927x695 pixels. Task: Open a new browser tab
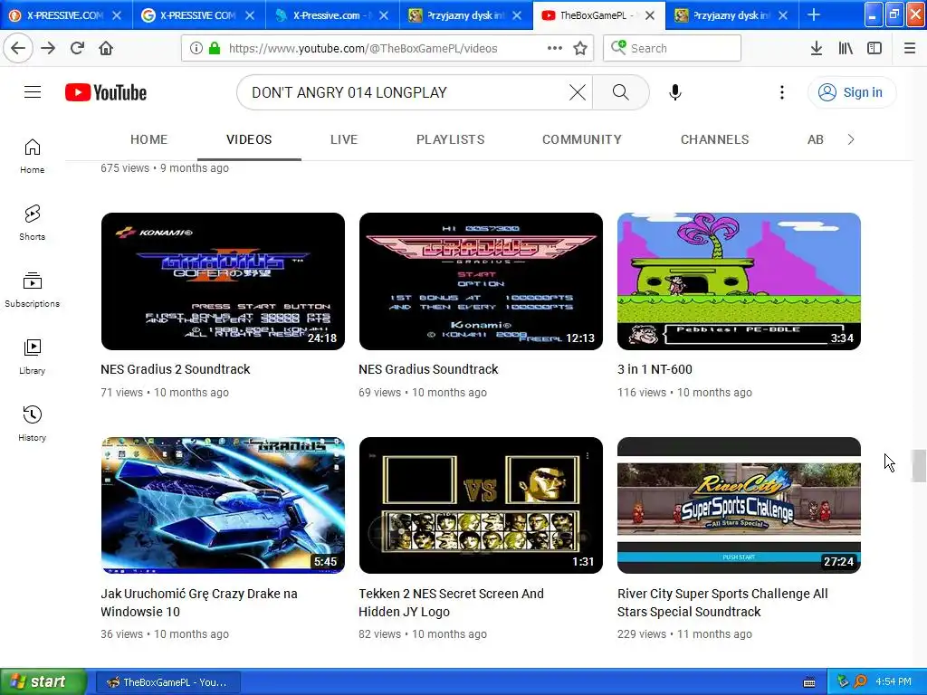pos(814,14)
